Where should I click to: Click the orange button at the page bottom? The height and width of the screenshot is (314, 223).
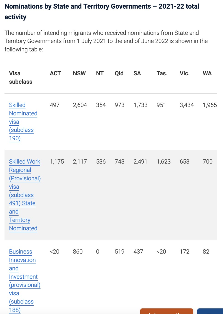[166, 311]
